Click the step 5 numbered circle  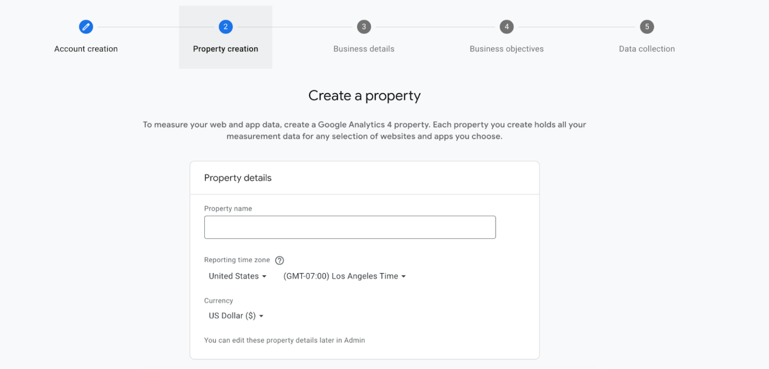[646, 26]
